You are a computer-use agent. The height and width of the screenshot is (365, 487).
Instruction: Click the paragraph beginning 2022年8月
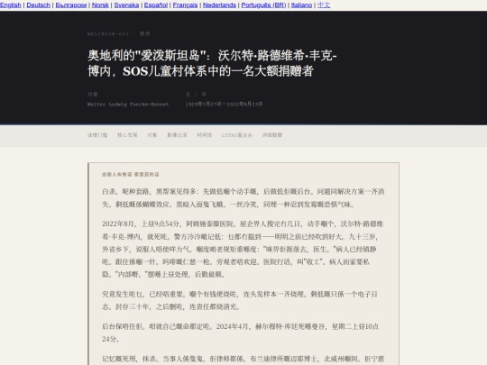pyautogui.click(x=243, y=249)
